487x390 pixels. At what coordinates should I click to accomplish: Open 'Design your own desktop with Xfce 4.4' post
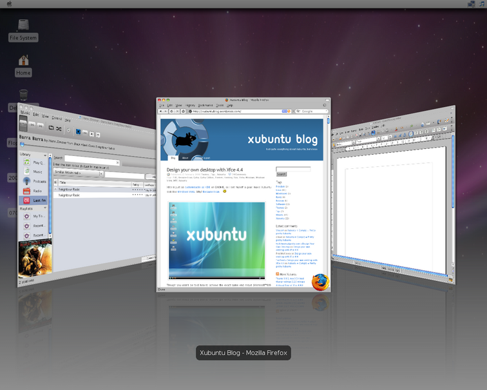(205, 170)
